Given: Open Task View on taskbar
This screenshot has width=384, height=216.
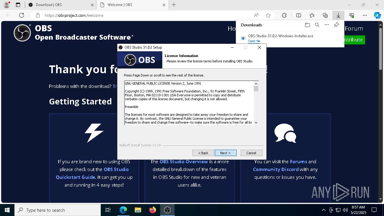Looking at the screenshot, I should click(108, 210).
